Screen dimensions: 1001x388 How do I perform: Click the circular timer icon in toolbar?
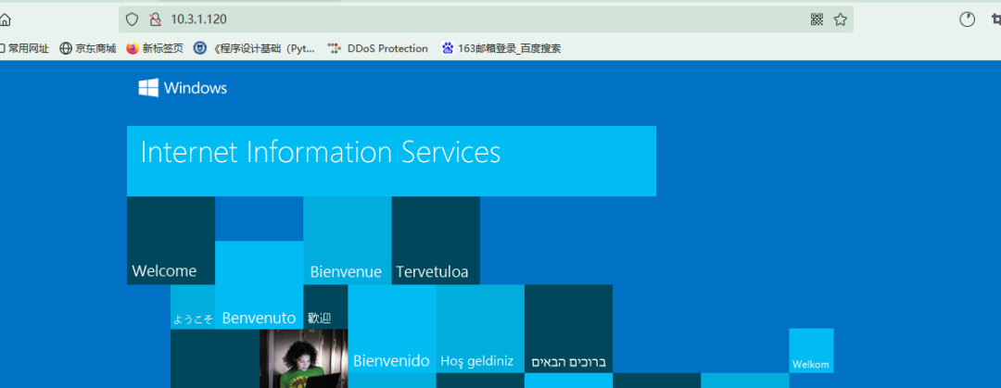[967, 19]
